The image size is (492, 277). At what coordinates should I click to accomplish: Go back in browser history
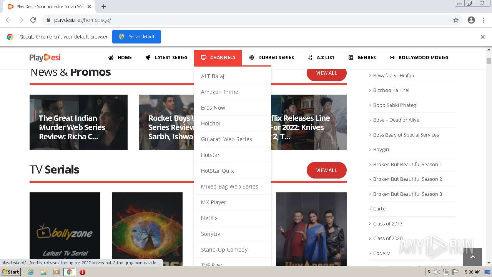pyautogui.click(x=8, y=20)
